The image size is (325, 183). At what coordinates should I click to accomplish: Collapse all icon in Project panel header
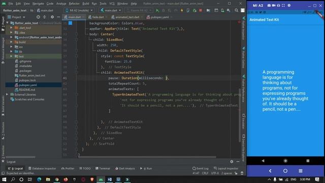pyautogui.click(x=45, y=17)
